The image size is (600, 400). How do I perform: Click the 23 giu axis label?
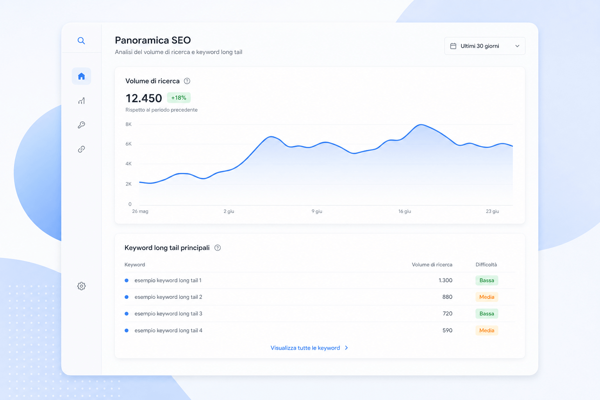point(493,211)
